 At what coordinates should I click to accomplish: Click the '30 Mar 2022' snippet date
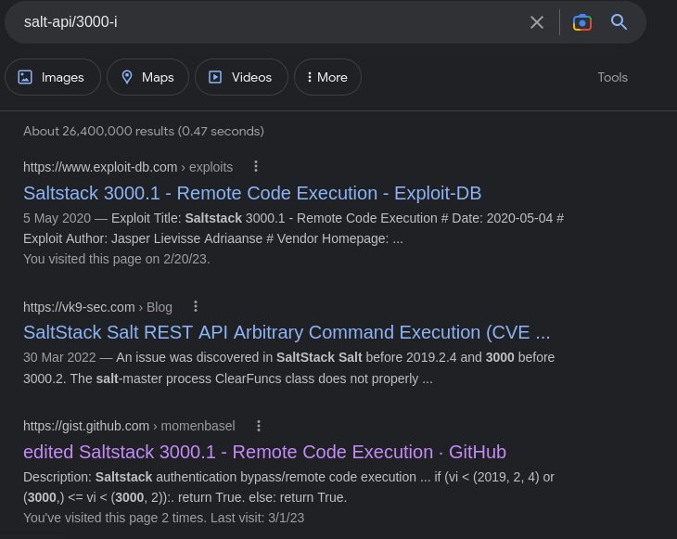tap(59, 357)
